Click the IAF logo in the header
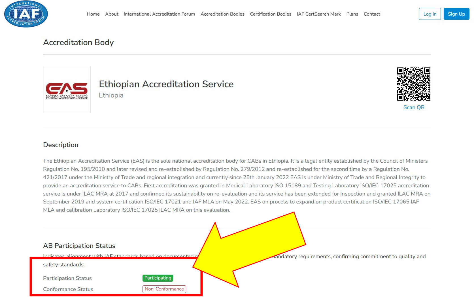The image size is (474, 297). point(26,14)
